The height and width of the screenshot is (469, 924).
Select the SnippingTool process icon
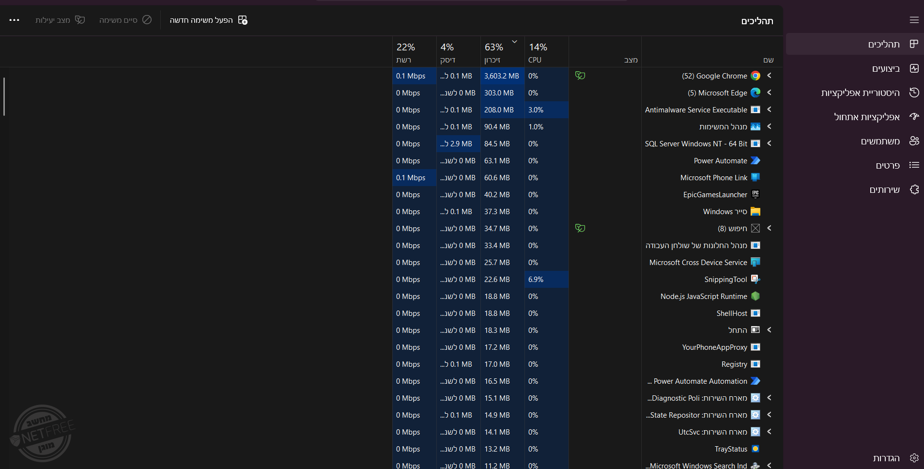(x=755, y=280)
